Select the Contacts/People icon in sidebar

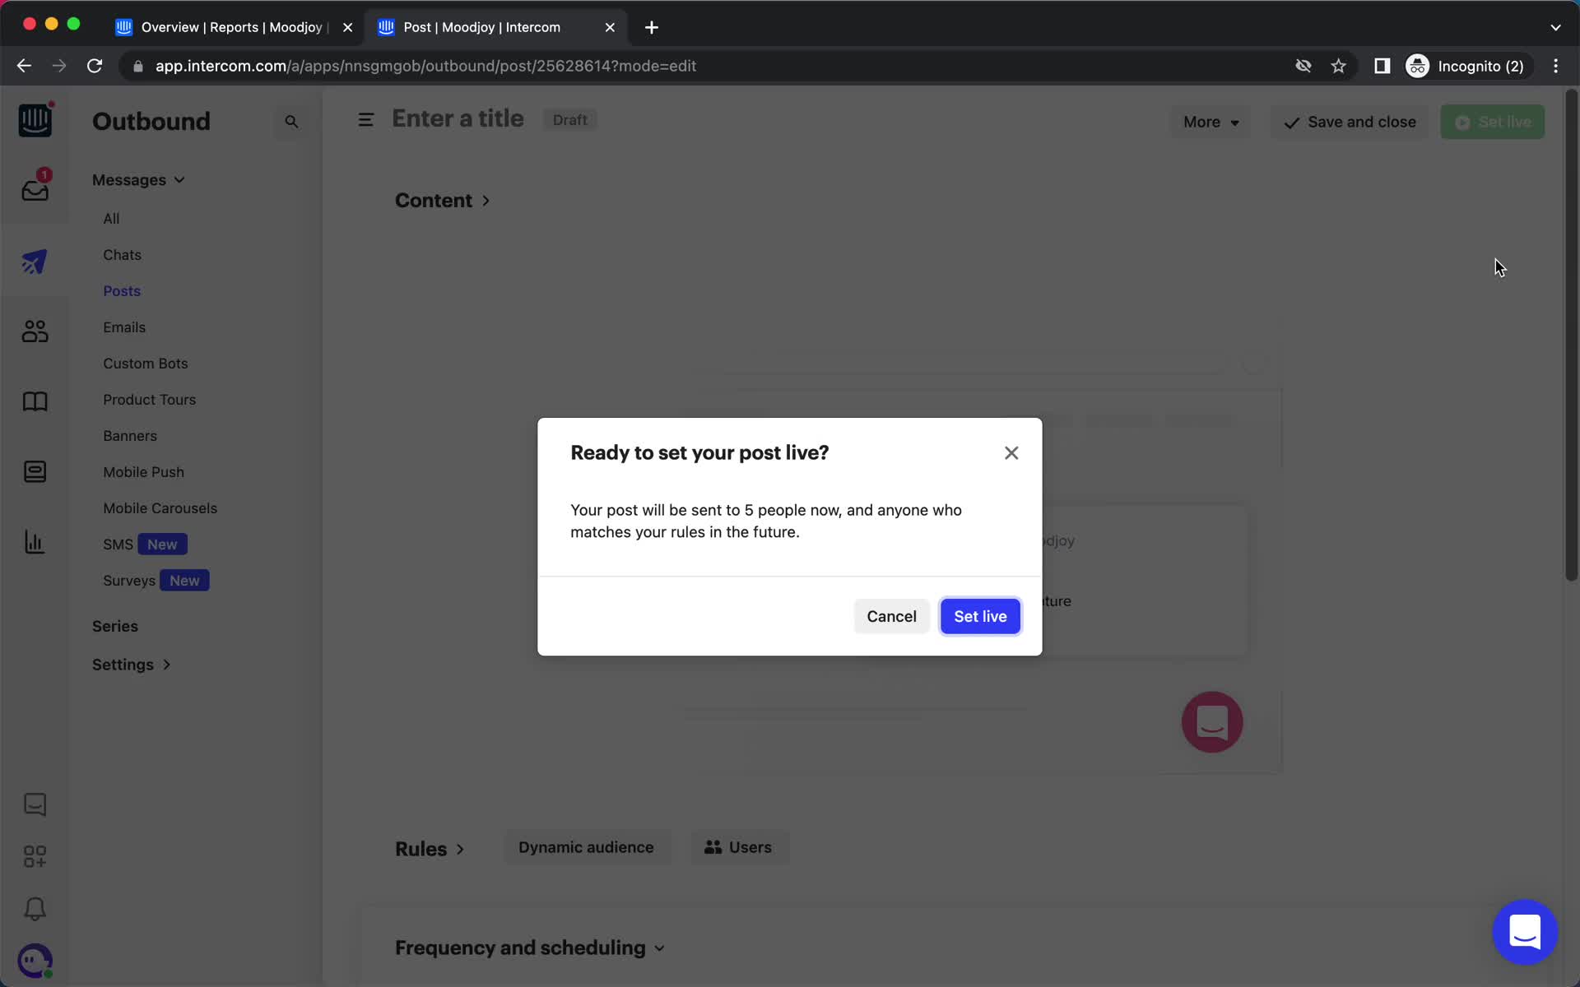coord(34,331)
